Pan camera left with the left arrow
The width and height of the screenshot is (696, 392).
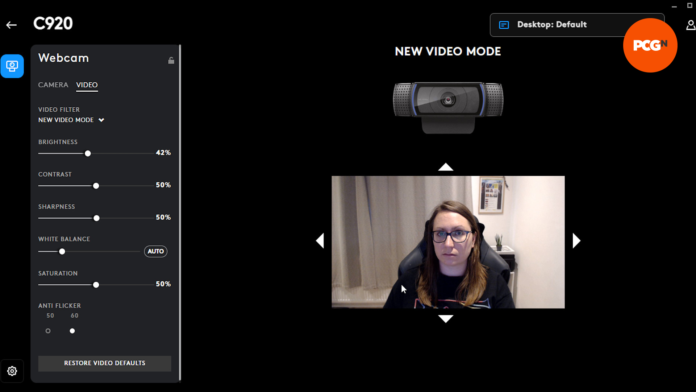point(320,240)
